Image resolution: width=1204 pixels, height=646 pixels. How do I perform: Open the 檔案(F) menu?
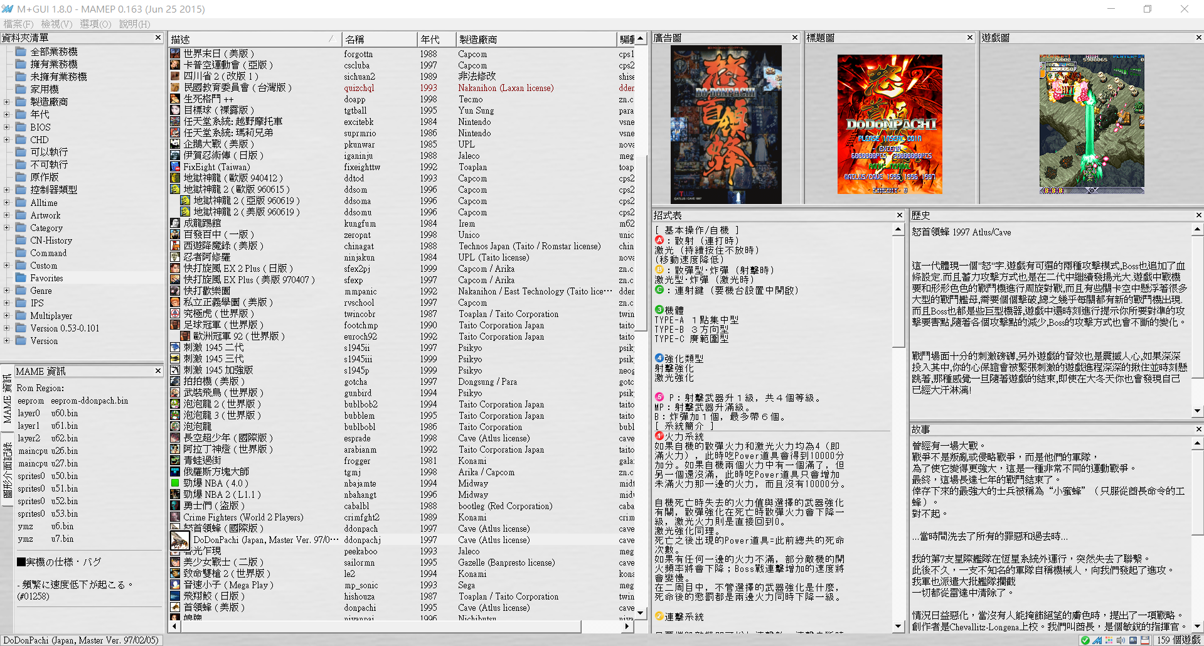[x=18, y=24]
